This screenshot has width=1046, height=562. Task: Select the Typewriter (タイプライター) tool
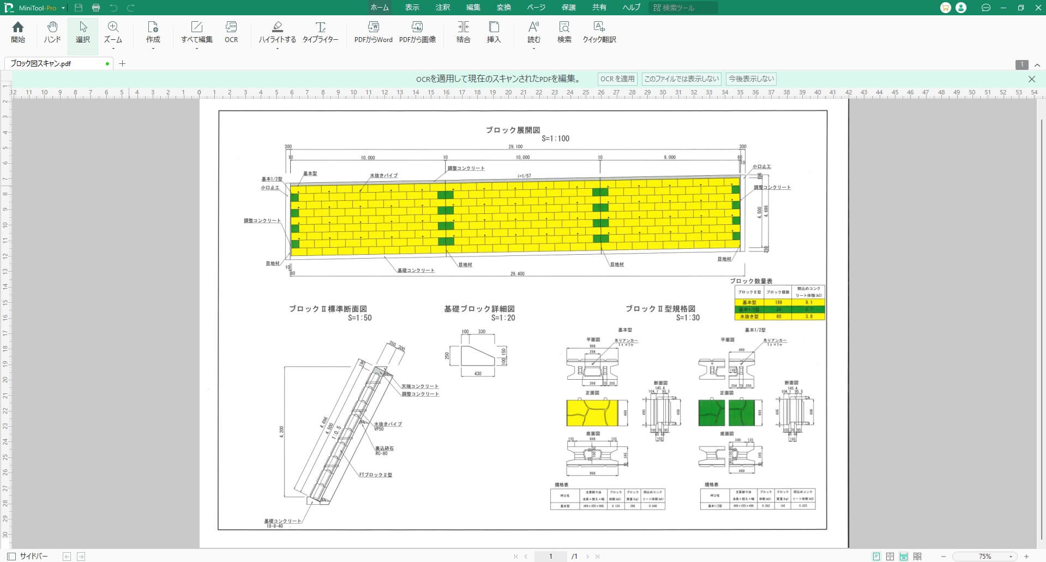(x=320, y=32)
